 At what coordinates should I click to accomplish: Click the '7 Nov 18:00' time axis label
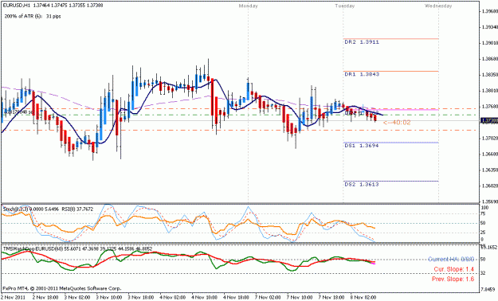coord(331,298)
